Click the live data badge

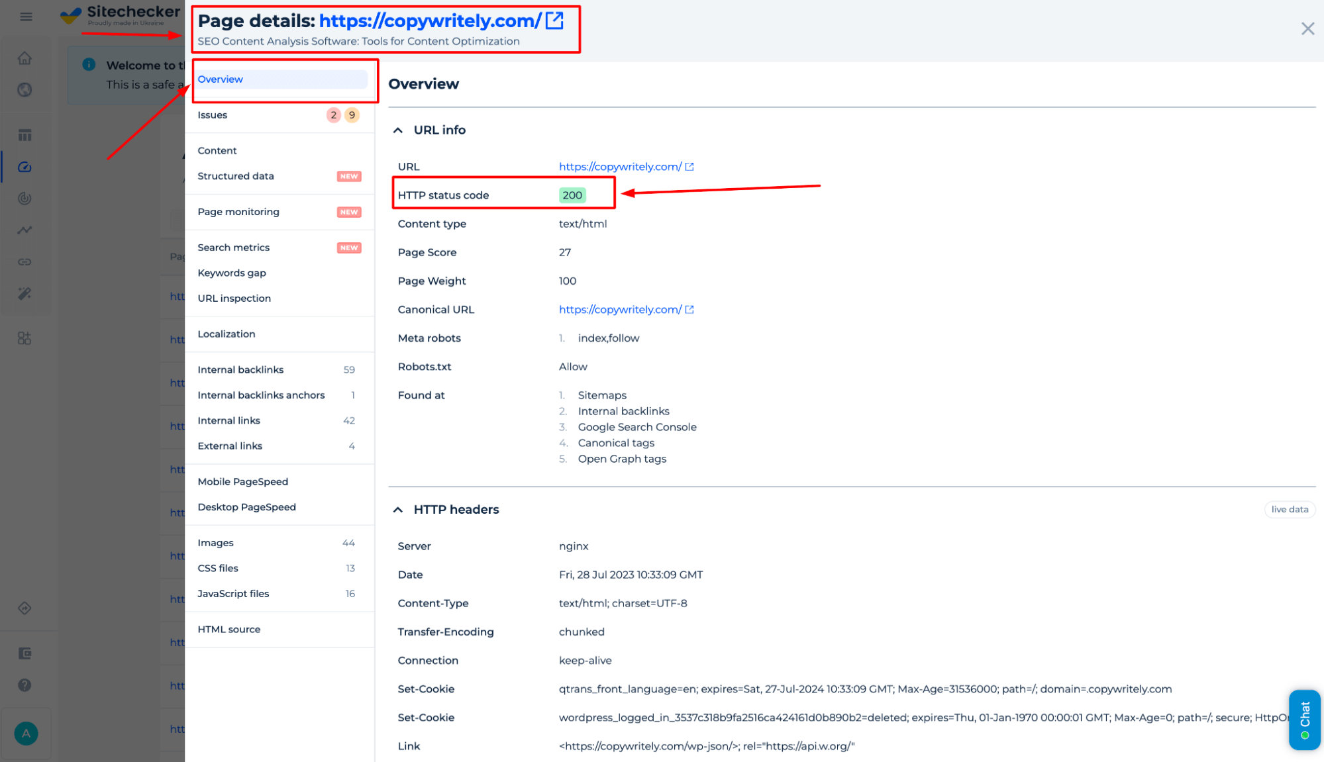pyautogui.click(x=1289, y=509)
